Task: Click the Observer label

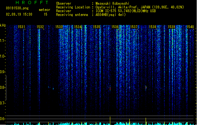Action: point(64,3)
